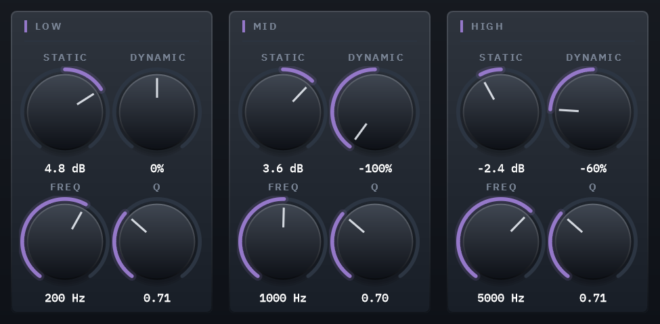Screen dimensions: 660x324
Task: Click the DYNAMIC label in HIGH band
Action: (594, 57)
